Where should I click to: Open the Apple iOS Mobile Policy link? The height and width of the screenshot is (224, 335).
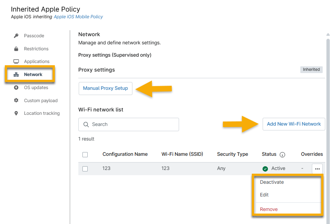pyautogui.click(x=78, y=17)
